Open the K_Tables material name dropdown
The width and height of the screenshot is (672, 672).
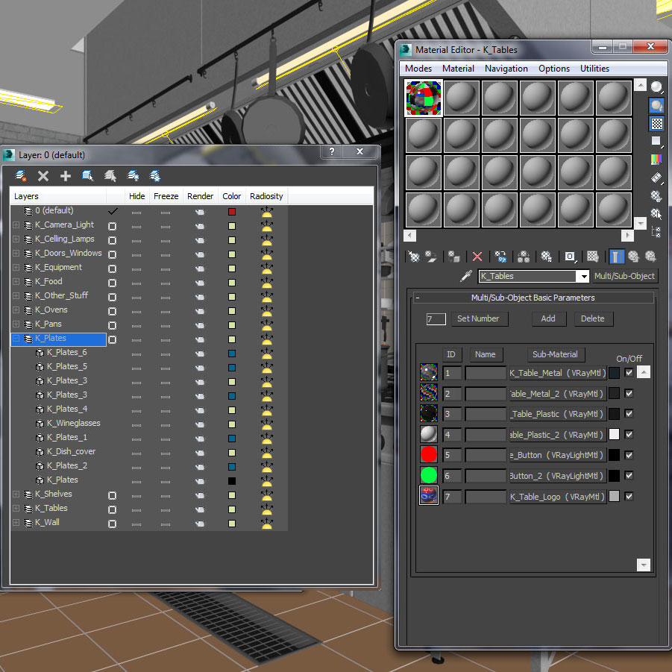click(585, 276)
